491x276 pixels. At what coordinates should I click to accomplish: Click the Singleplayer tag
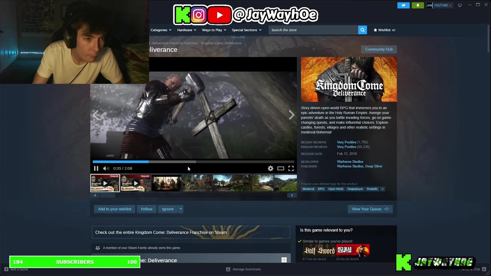355,189
